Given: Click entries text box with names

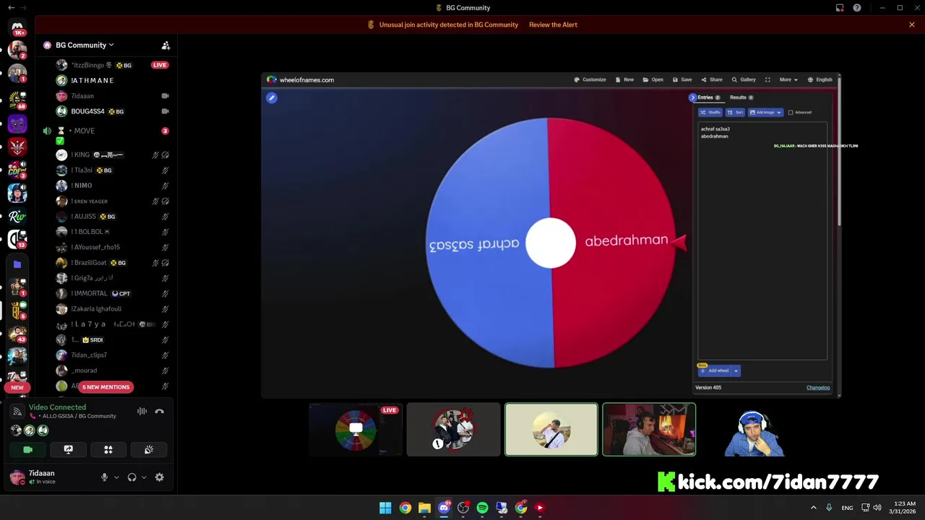Looking at the screenshot, I should (x=762, y=240).
